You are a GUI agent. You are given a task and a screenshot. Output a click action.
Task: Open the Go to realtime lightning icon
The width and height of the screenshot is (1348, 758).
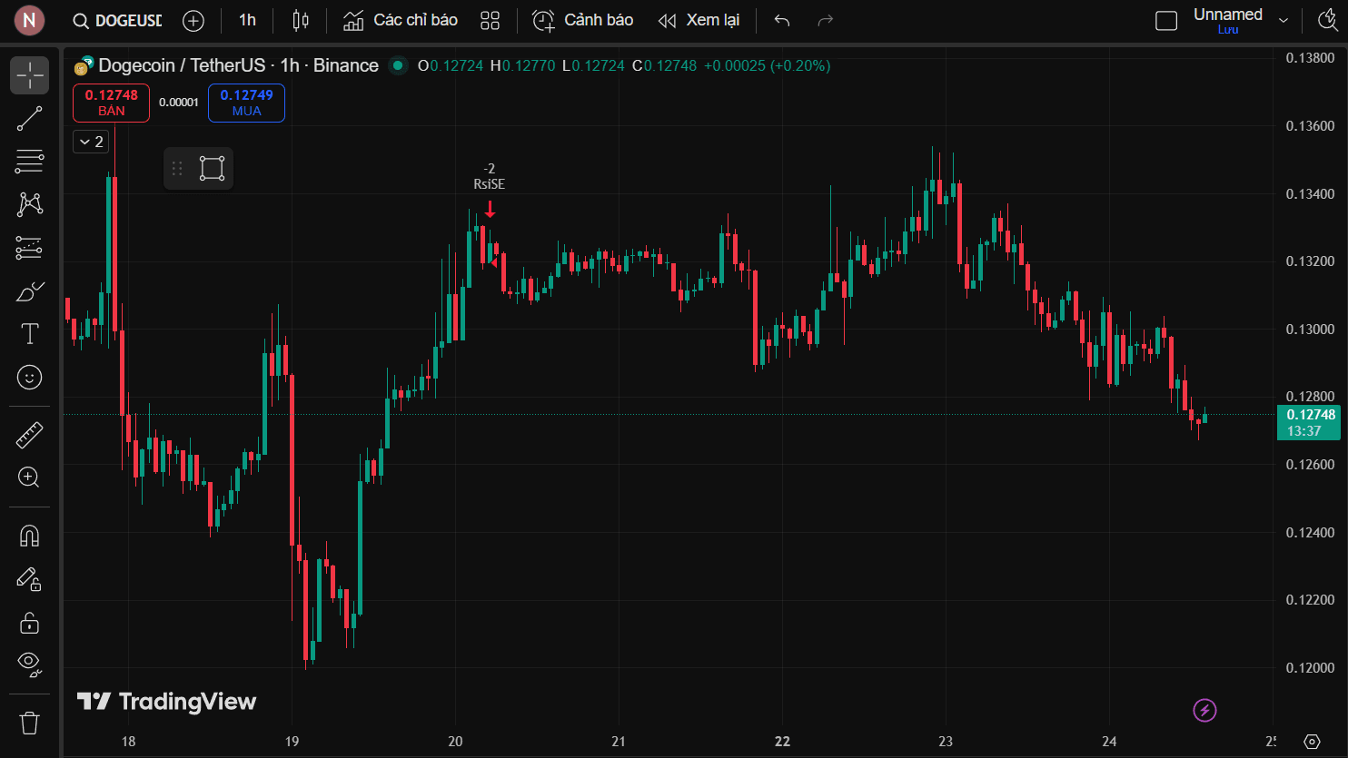[x=1204, y=710]
